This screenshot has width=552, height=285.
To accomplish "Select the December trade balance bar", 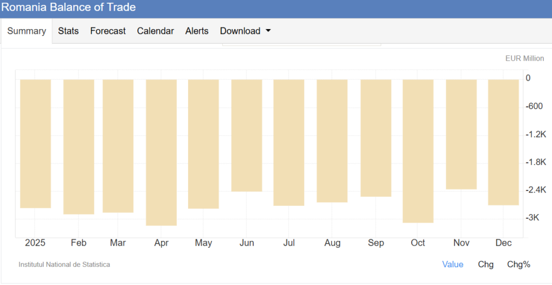I will point(503,142).
